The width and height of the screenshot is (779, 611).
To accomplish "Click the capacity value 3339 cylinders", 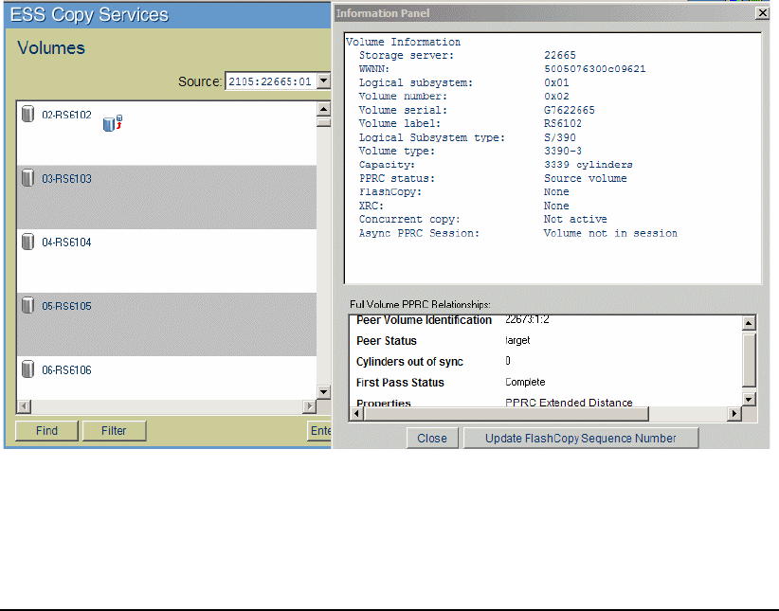I will pyautogui.click(x=589, y=165).
